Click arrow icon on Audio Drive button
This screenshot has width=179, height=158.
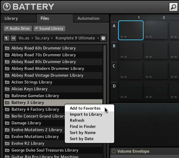(x=7, y=28)
